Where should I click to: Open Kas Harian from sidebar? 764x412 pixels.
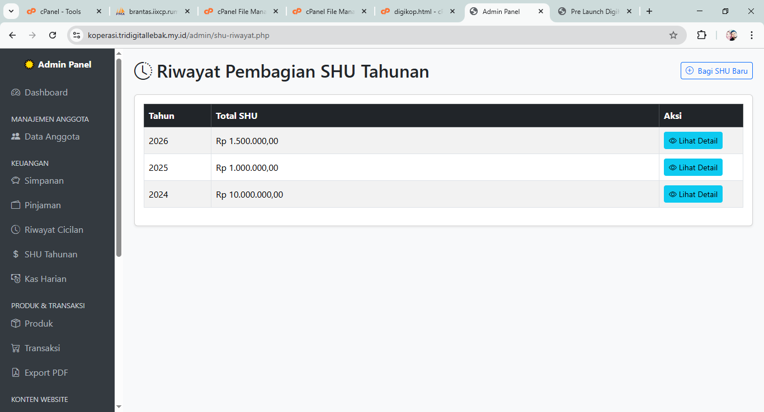click(45, 279)
